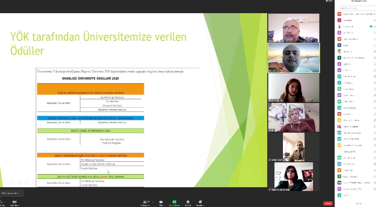Click muted mic icon on PT row
Image resolution: width=376 pixels, height=207 pixels.
click(375, 77)
